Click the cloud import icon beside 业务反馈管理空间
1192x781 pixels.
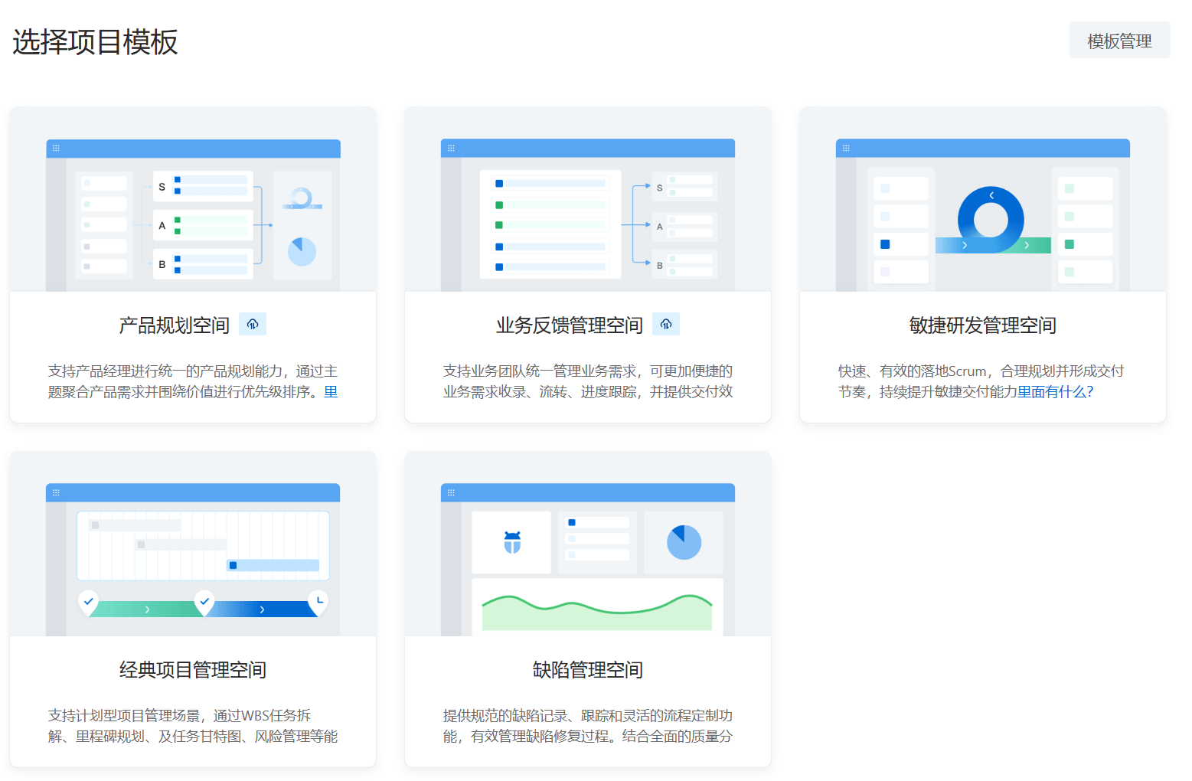665,324
